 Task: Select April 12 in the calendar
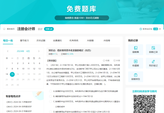click(34, 69)
